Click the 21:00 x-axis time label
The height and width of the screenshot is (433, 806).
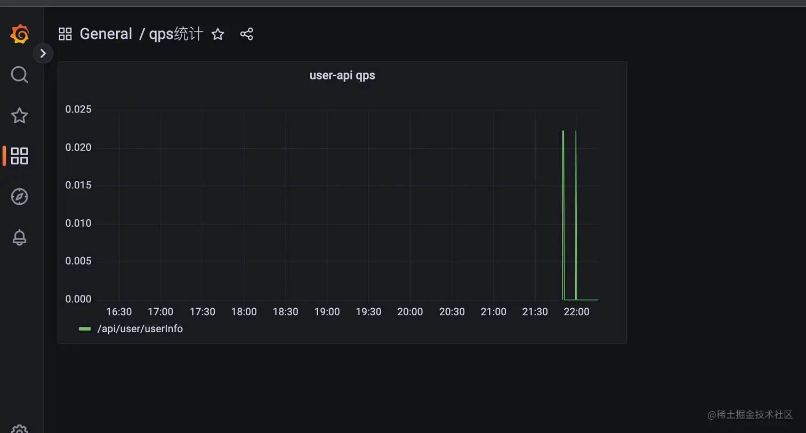[493, 312]
